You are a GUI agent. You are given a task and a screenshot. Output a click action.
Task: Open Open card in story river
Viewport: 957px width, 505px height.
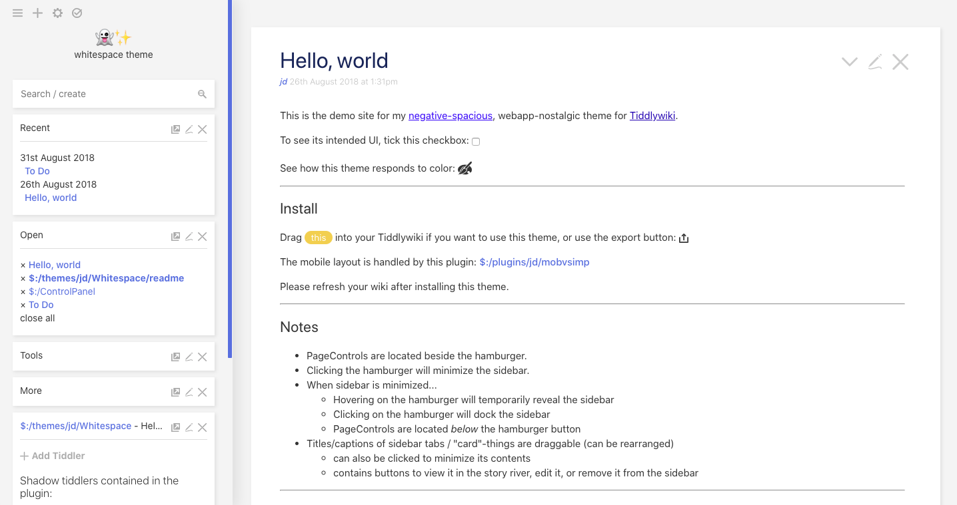click(x=176, y=237)
